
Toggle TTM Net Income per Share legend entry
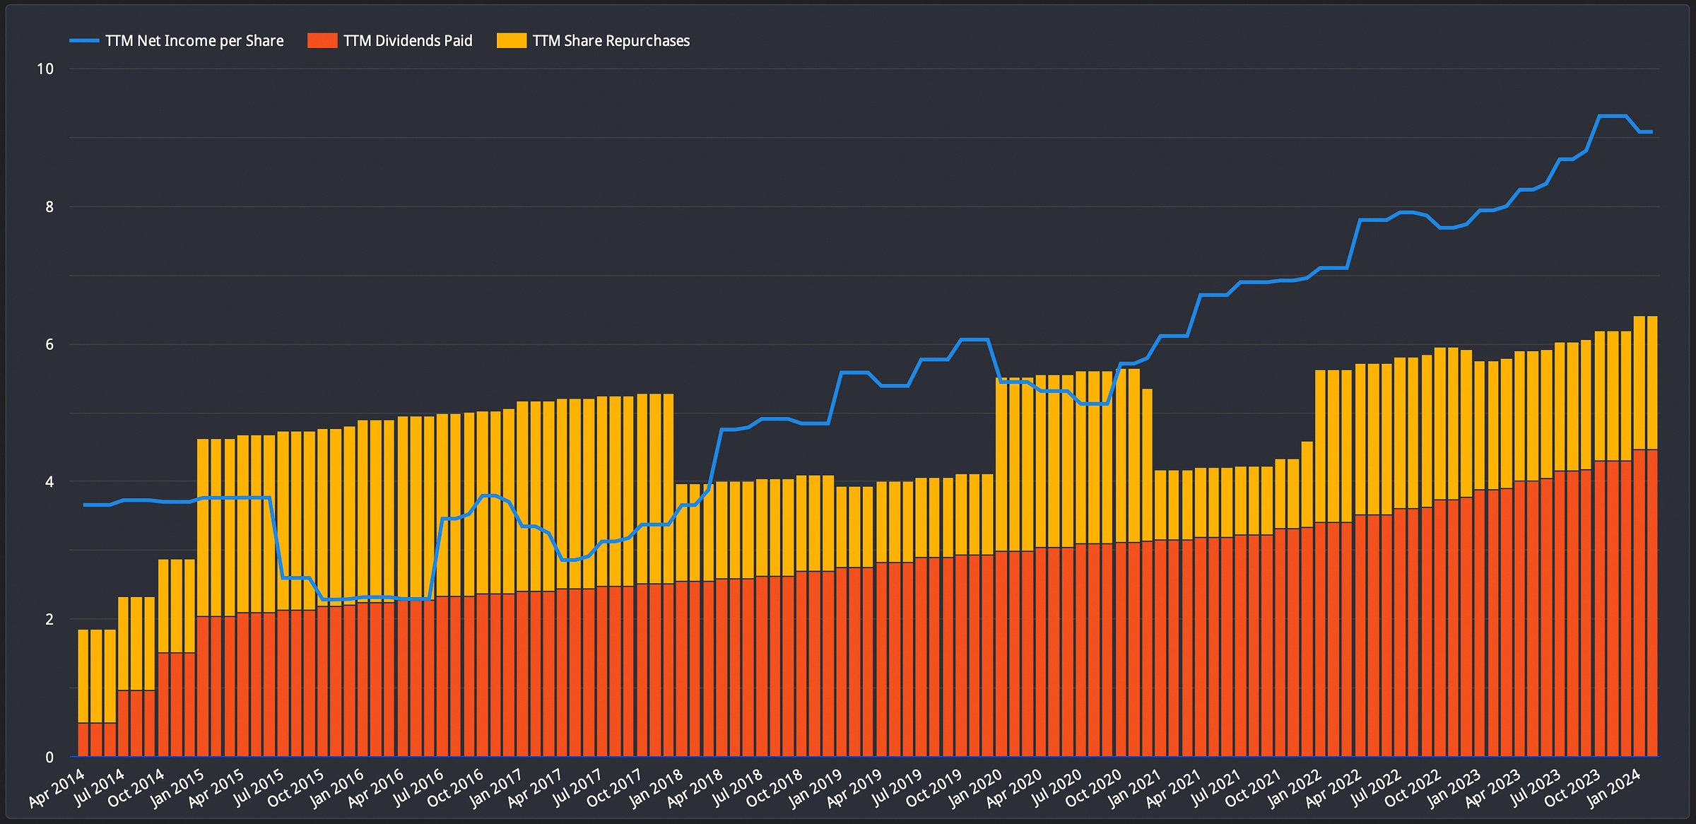(x=194, y=41)
